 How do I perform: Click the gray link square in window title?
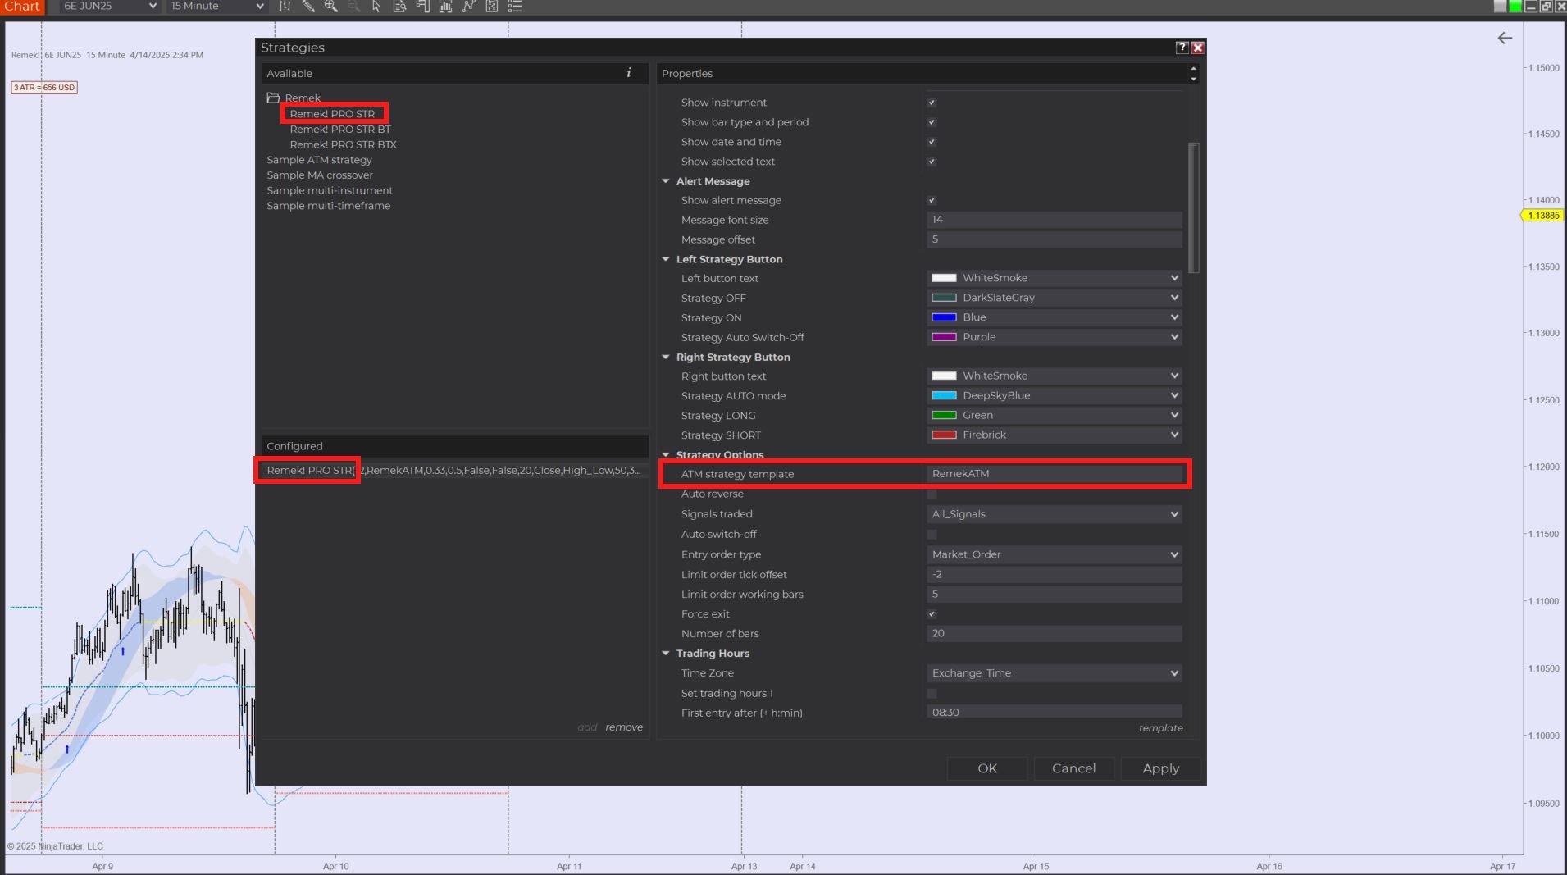point(1501,7)
